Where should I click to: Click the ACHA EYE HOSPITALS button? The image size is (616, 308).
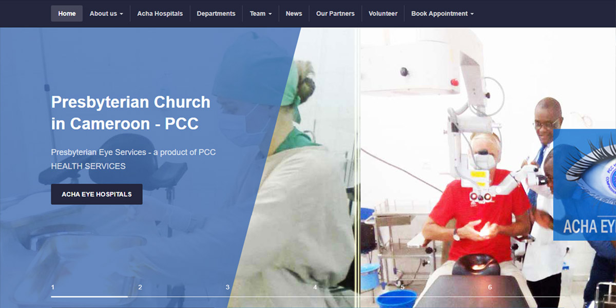click(97, 194)
